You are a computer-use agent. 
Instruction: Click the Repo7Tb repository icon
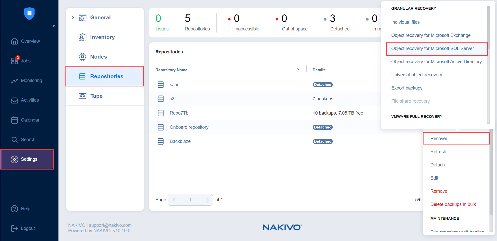[161, 113]
